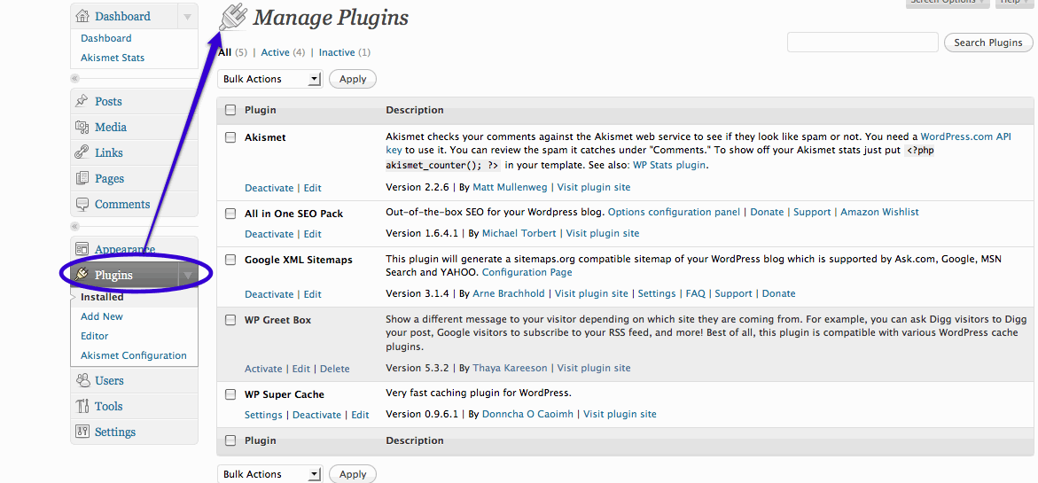The image size is (1038, 483).
Task: Click the Appearance icon in sidebar
Action: tap(82, 249)
